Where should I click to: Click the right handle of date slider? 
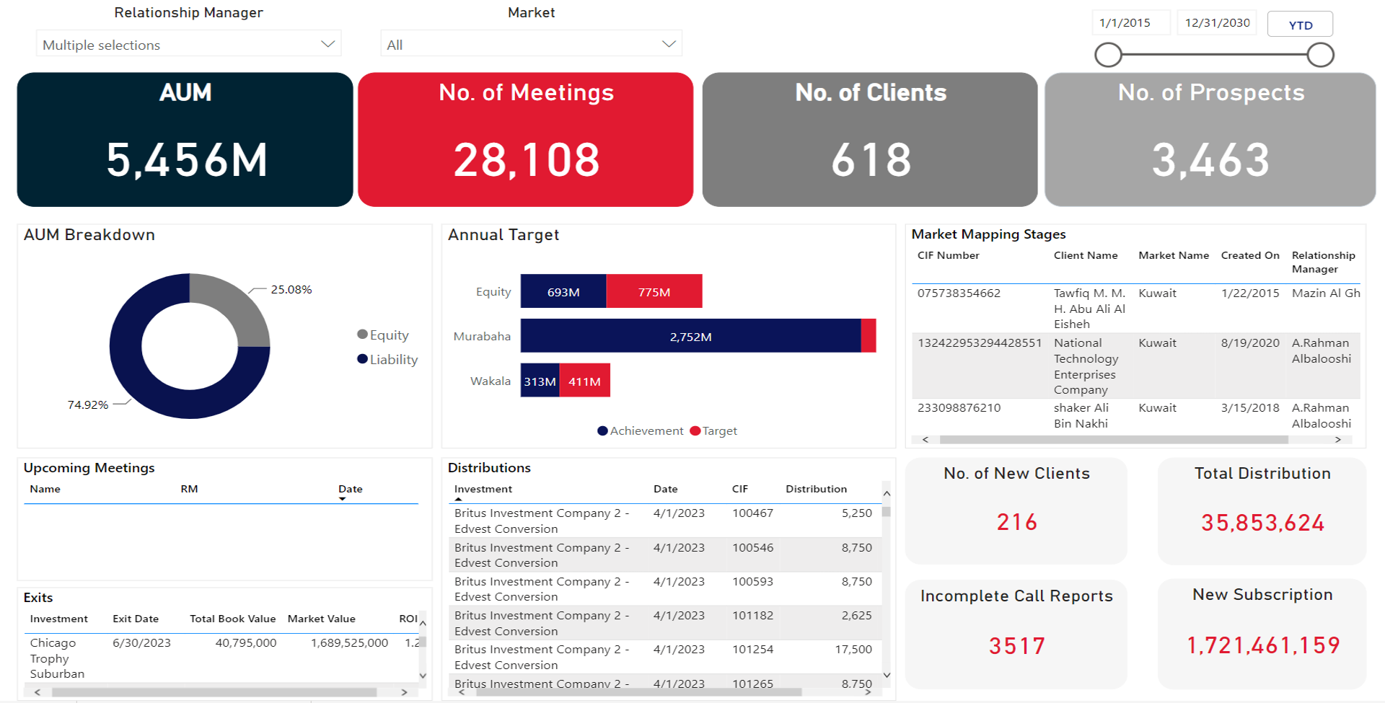1320,55
